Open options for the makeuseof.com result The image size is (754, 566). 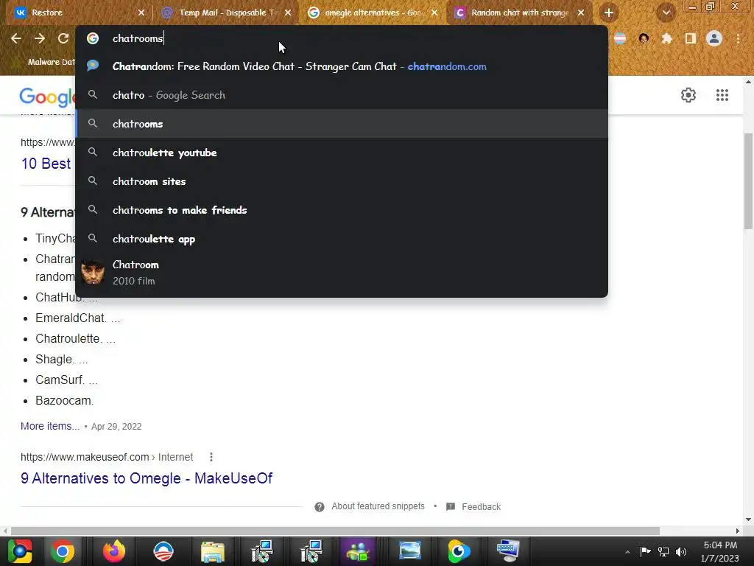point(211,457)
